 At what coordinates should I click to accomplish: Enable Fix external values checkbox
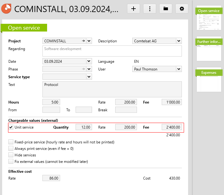(x=11, y=162)
